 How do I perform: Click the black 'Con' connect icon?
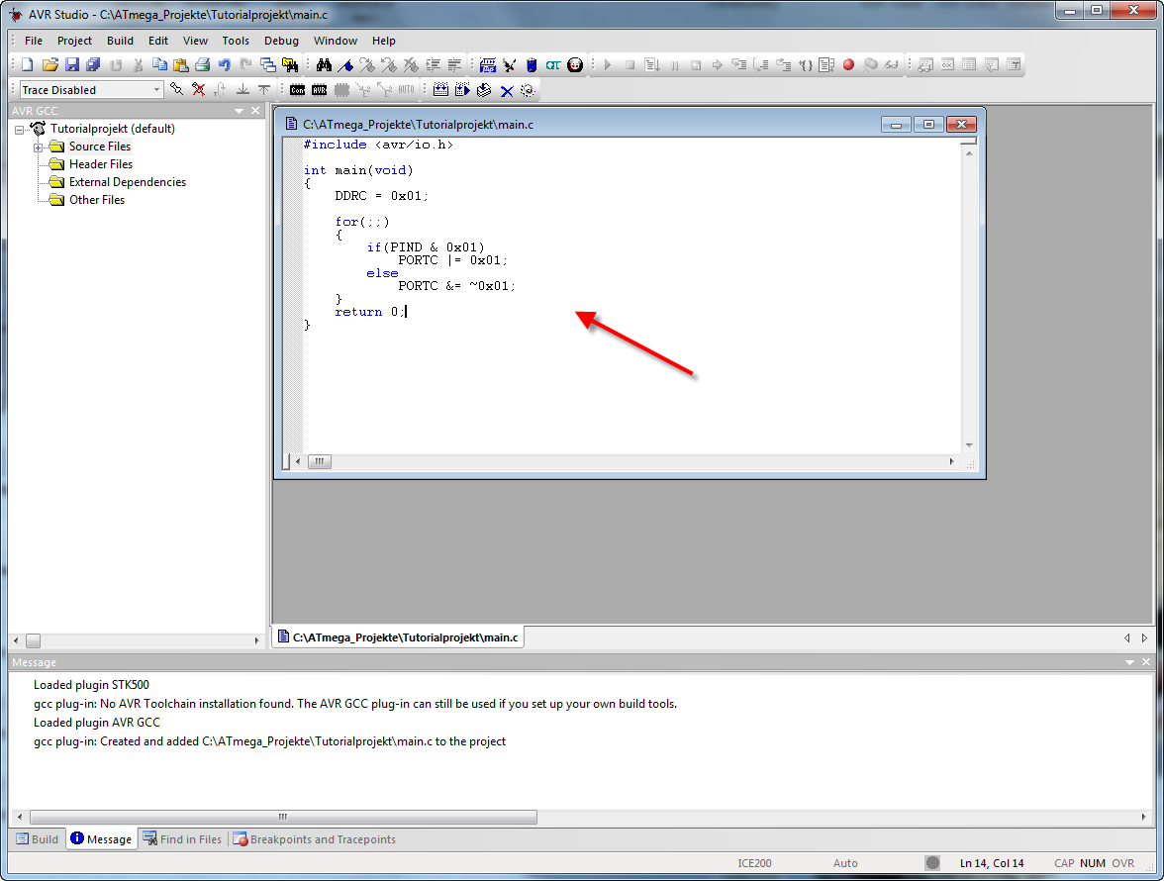[x=298, y=90]
